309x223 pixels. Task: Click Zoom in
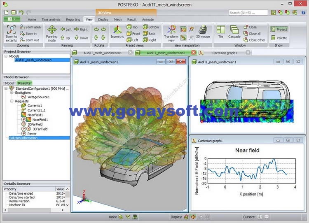28,34
